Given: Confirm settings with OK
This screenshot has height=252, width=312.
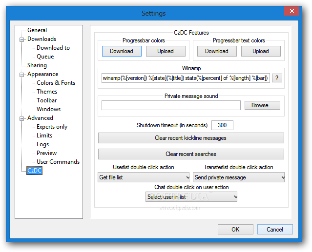Looking at the screenshot, I should [x=235, y=230].
